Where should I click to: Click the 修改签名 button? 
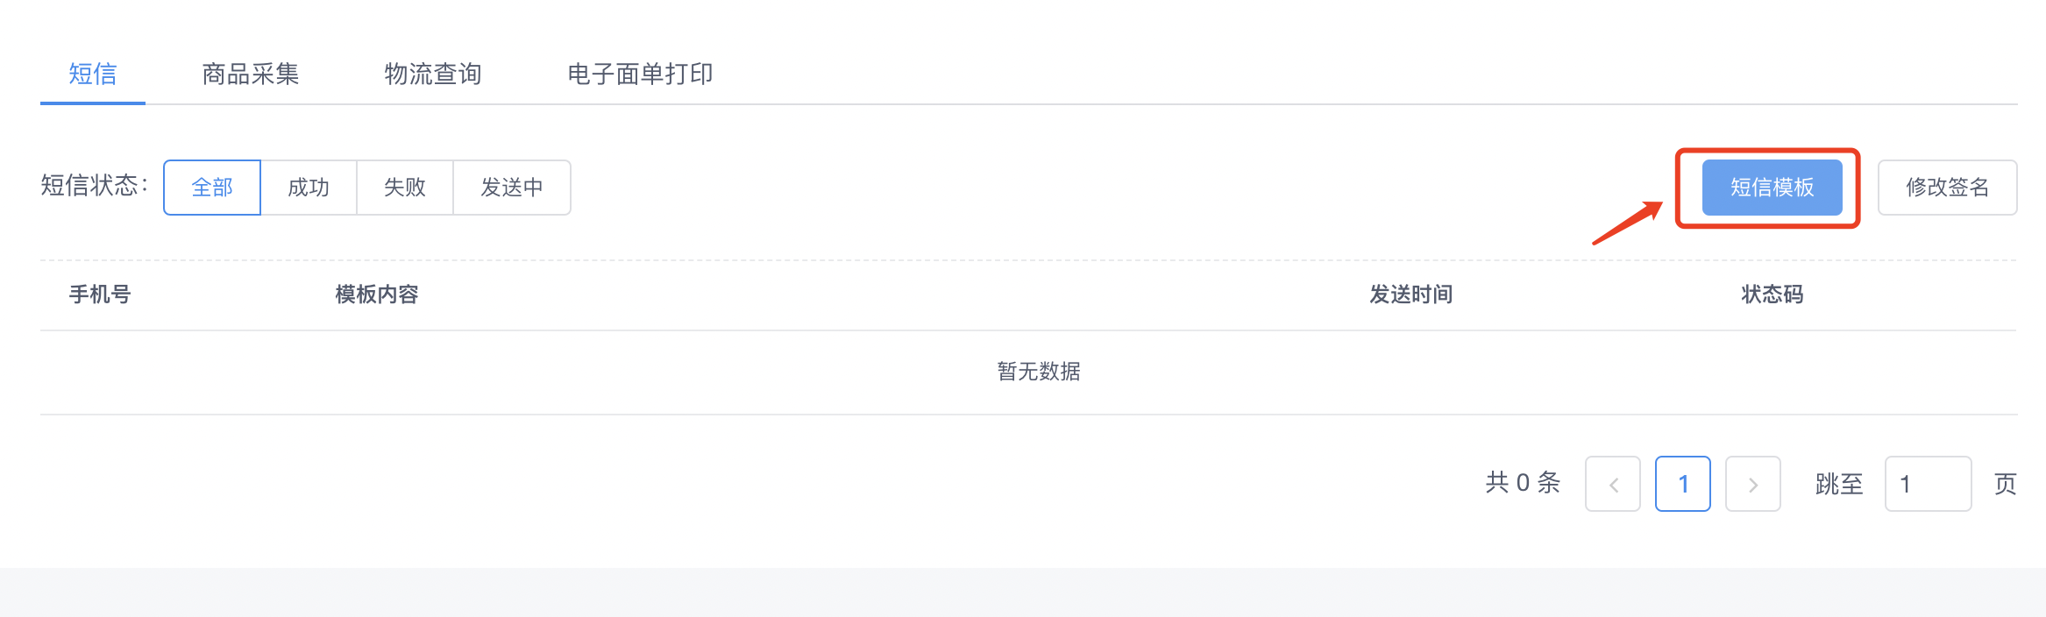1947,188
